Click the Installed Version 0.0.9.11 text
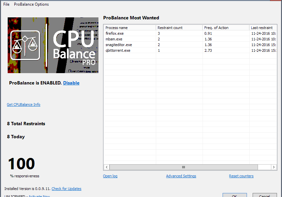Viewport: 282px width, 197px height. click(27, 189)
